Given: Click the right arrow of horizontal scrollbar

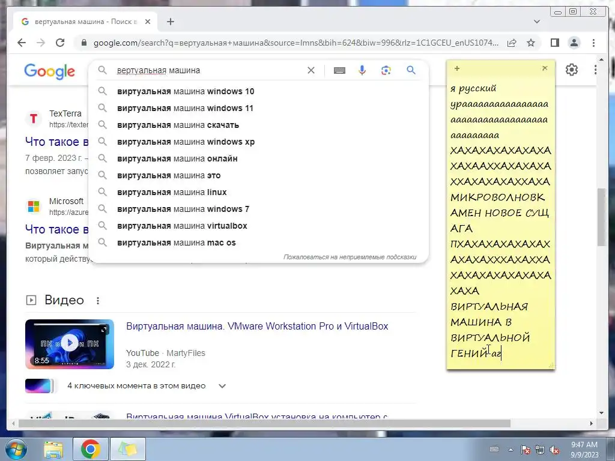Looking at the screenshot, I should (592, 423).
